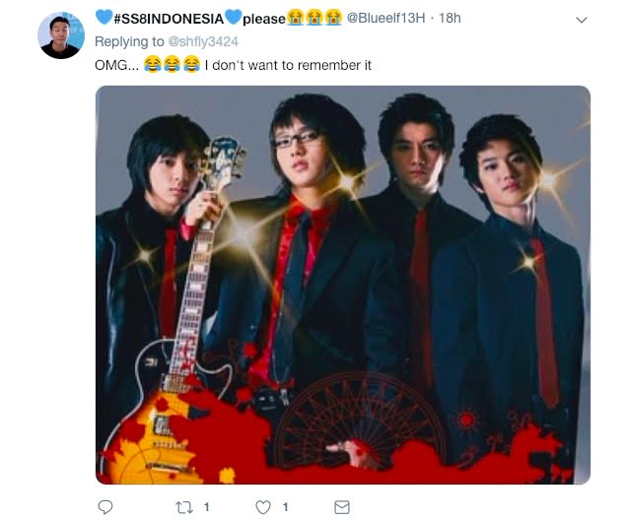View the retweet count next to the arrows
624x520 pixels.
point(207,507)
